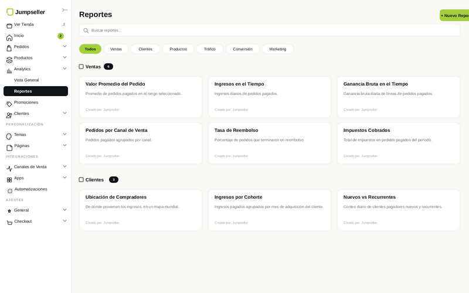The image size is (469, 293).
Task: Click the Ventas count badge showing 6
Action: pyautogui.click(x=108, y=67)
